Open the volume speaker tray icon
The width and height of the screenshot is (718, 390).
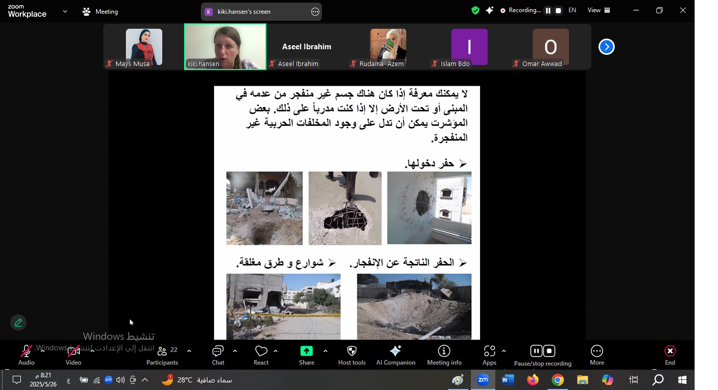pos(121,380)
